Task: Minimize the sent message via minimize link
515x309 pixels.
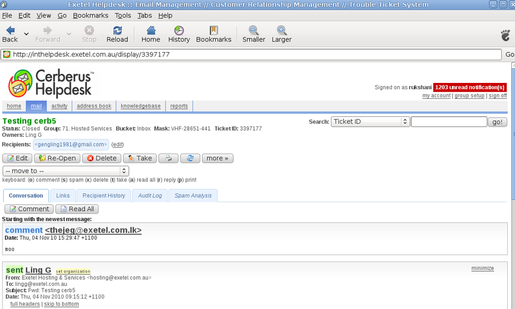Action: click(x=482, y=268)
